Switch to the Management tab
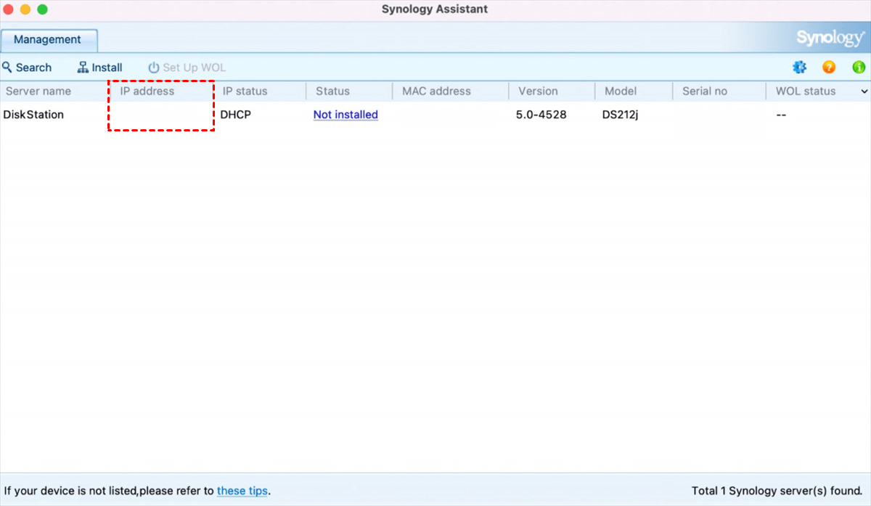This screenshot has height=506, width=871. tap(48, 40)
